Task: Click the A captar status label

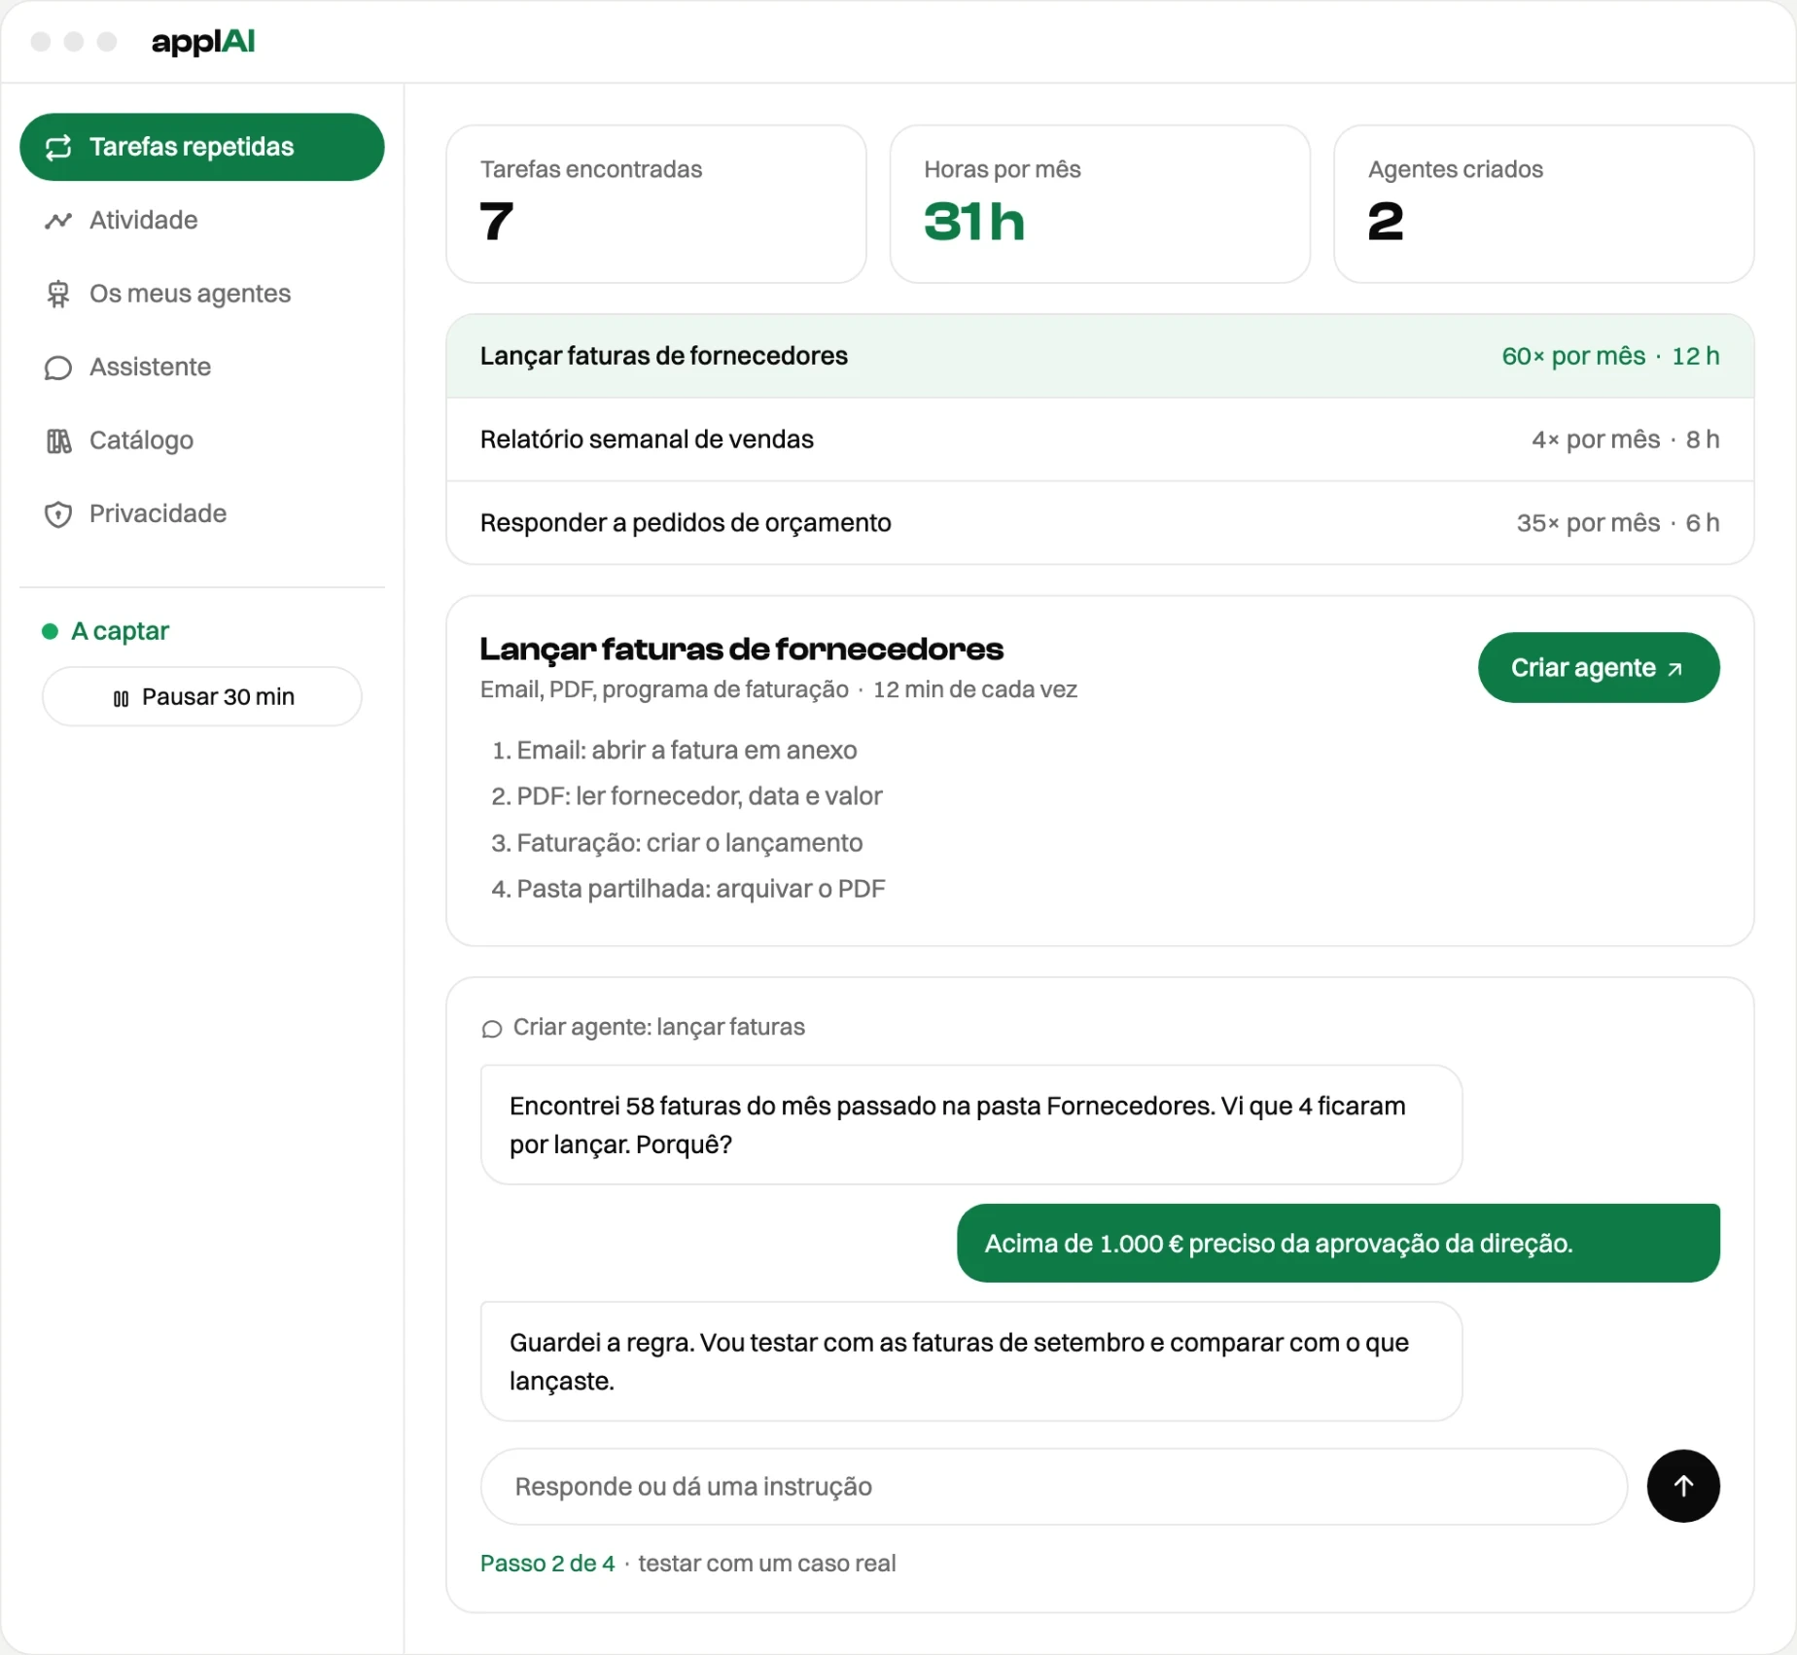Action: [120, 631]
